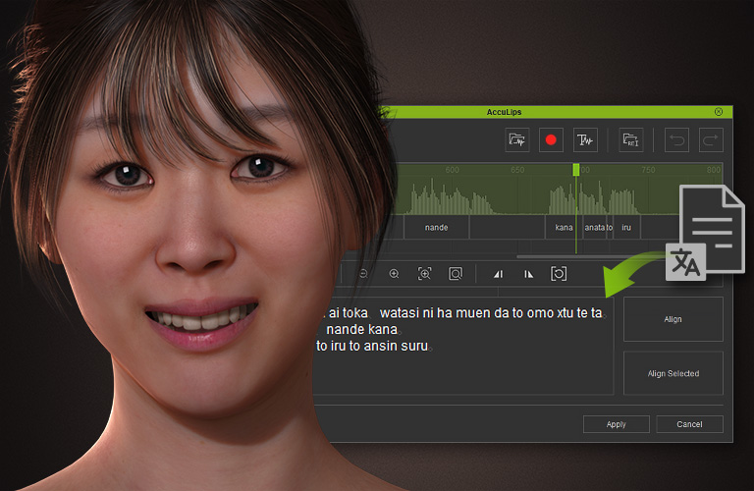This screenshot has height=491, width=754.
Task: Click the generate text from audio icon
Action: pos(585,140)
